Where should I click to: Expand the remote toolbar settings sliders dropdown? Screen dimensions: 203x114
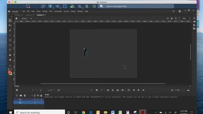pyautogui.click(x=82, y=8)
